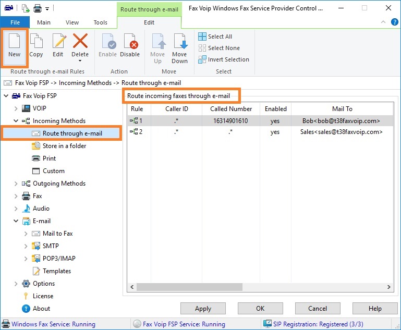Click the fax app icon in title bar

tap(9, 8)
